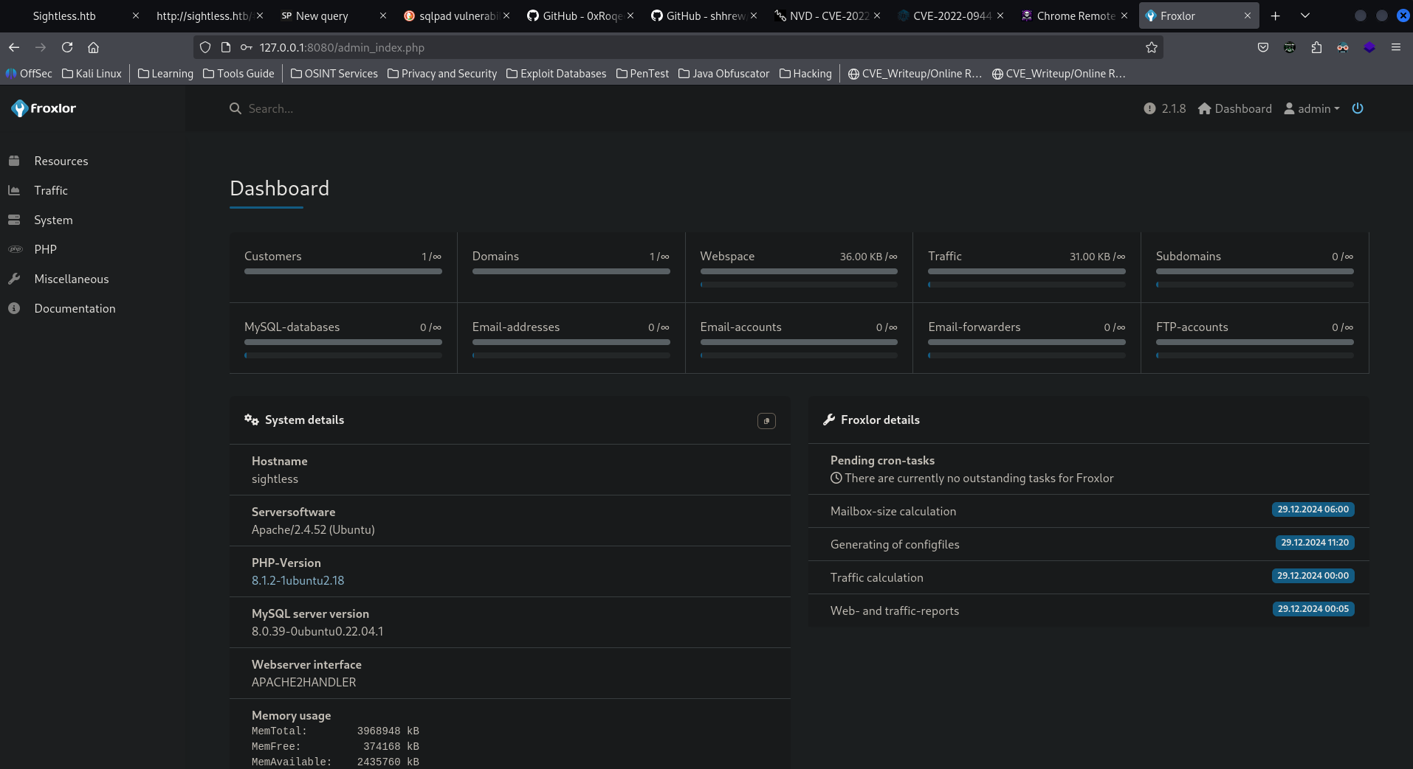1413x769 pixels.
Task: Open the Java Obfuscator bookmark folder
Action: [723, 74]
